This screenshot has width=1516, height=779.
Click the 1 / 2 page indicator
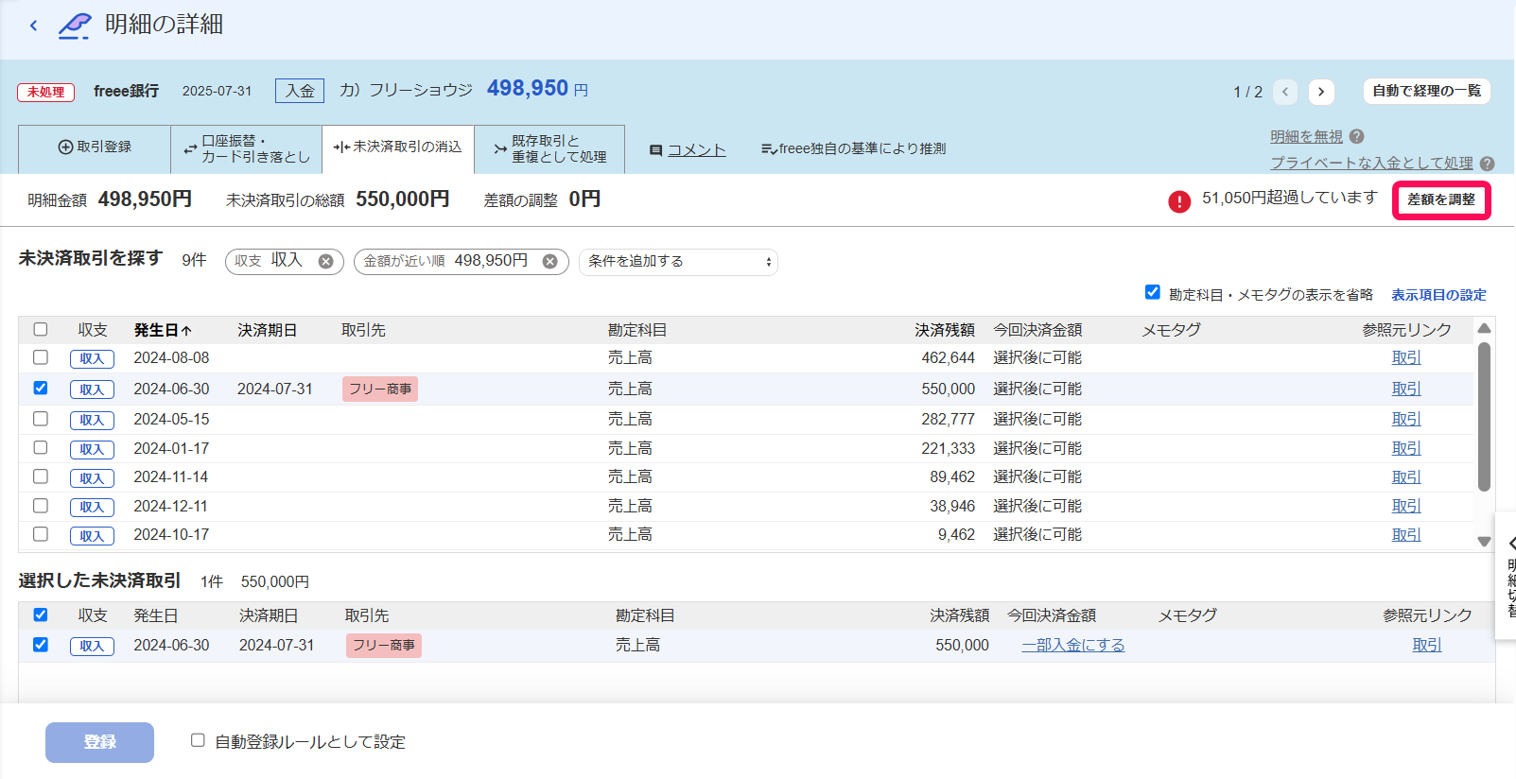1247,93
